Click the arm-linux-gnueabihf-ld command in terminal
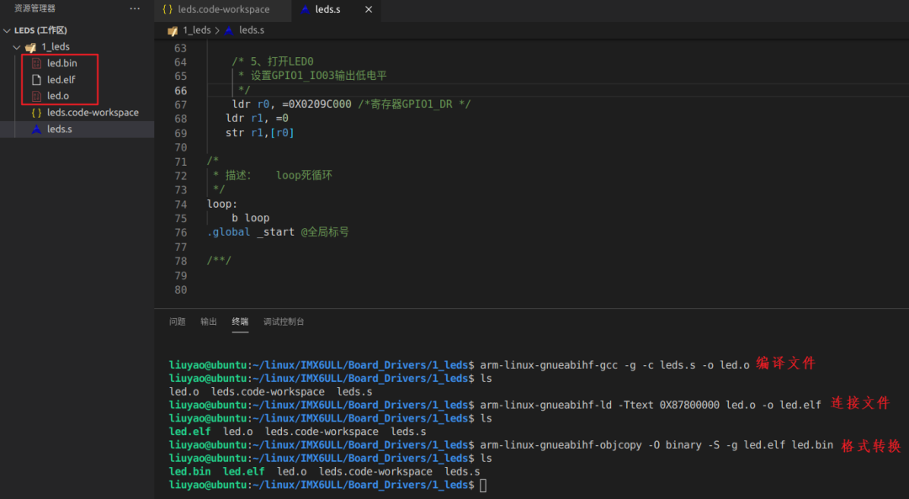Screen dimensions: 909x499 tap(651, 405)
